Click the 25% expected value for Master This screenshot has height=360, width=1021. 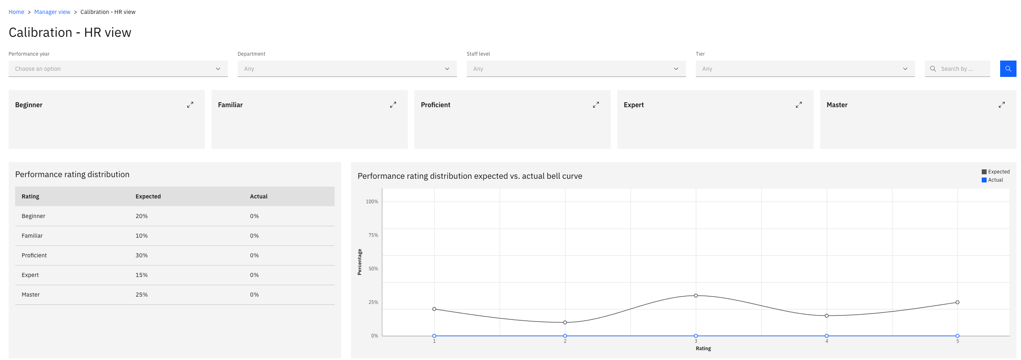click(x=142, y=295)
